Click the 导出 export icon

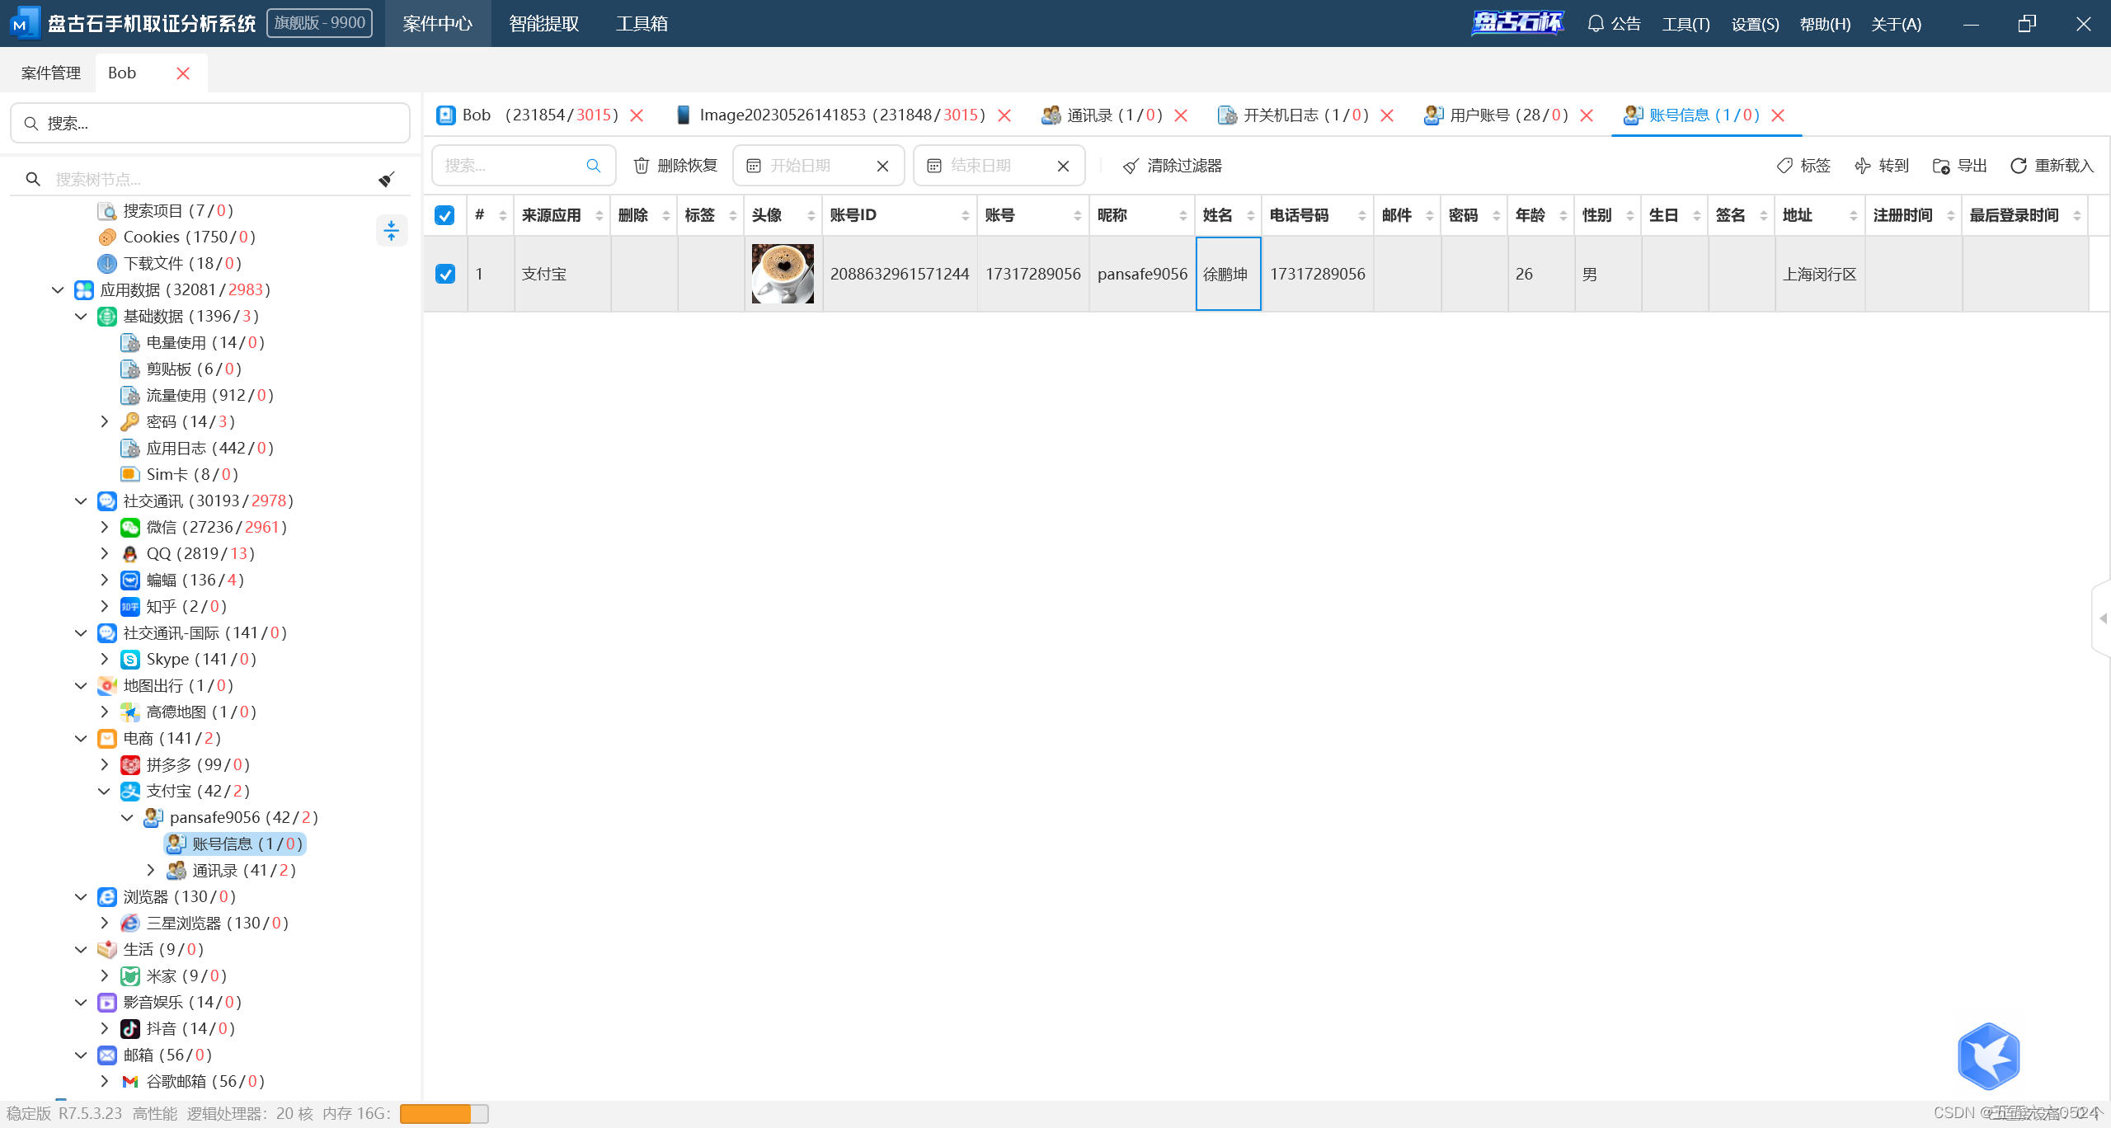[x=1941, y=166]
